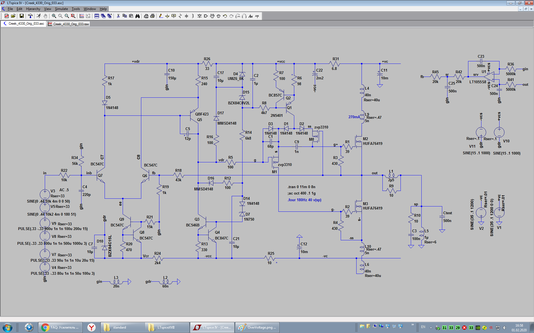Select the '.tran 0 11m 0 8n' directive

pyautogui.click(x=301, y=187)
